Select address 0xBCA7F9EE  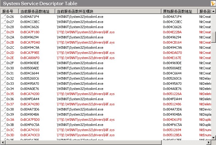pos(30,53)
